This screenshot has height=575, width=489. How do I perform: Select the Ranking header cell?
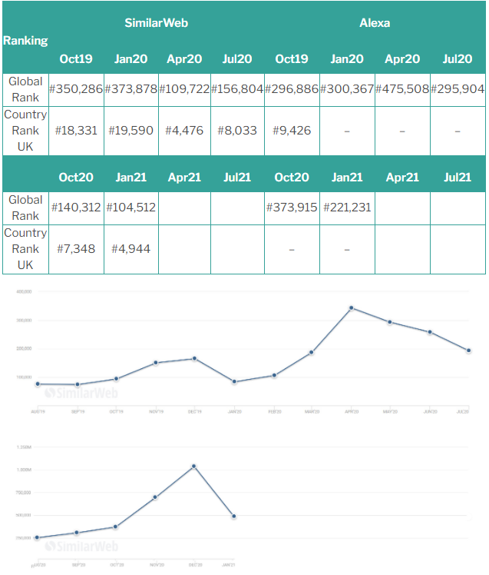tap(25, 41)
